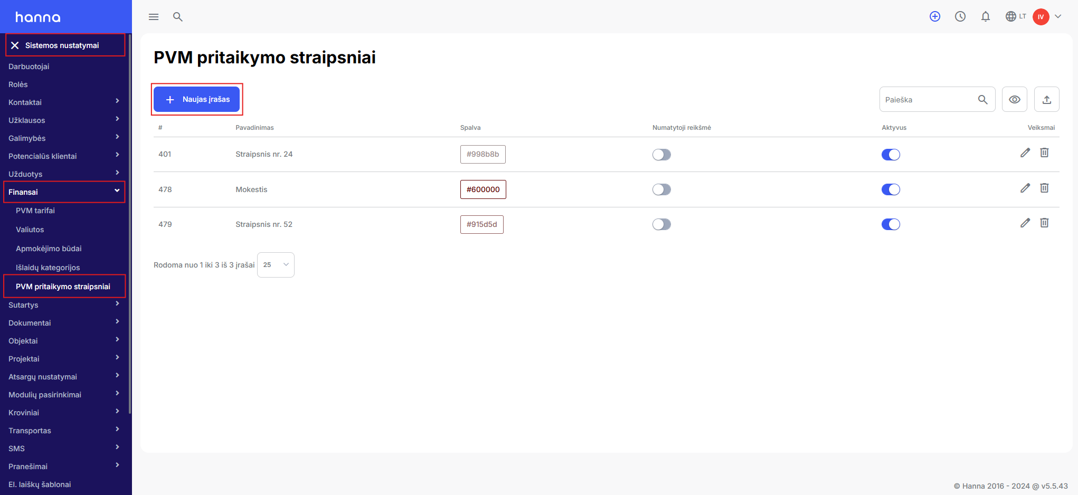Toggle column visibility eye button

tap(1015, 99)
